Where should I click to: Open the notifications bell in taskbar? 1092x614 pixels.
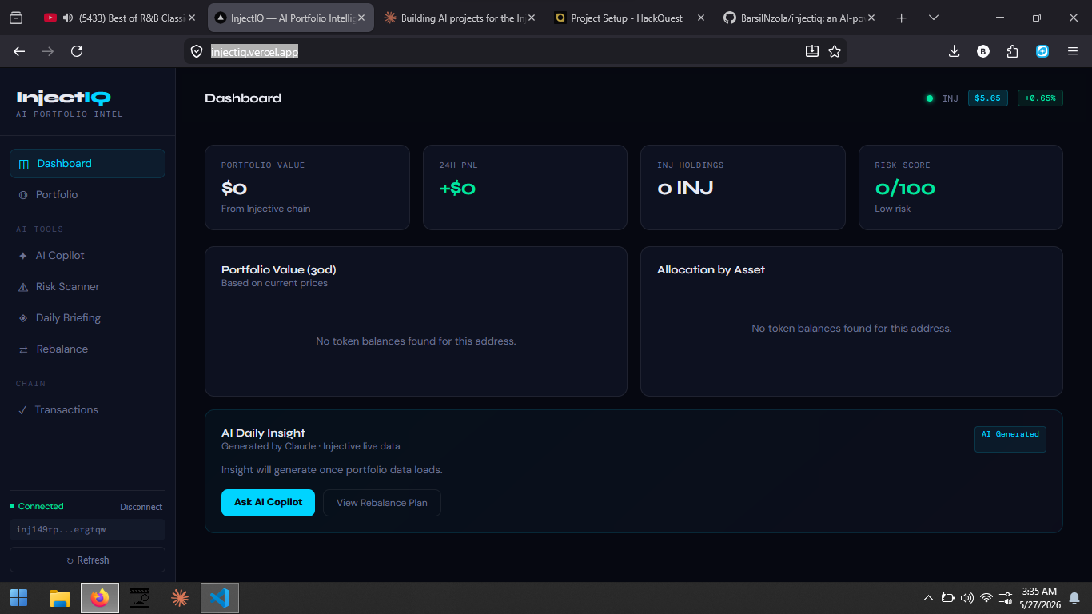[1074, 597]
